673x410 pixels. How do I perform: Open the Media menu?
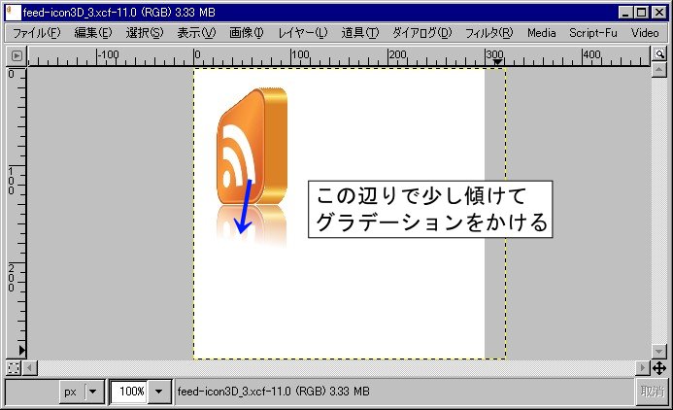tap(542, 33)
